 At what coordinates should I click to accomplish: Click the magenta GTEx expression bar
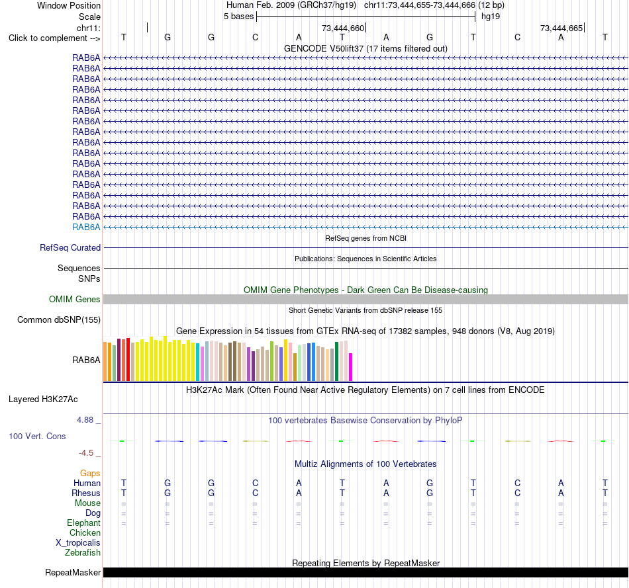point(351,366)
